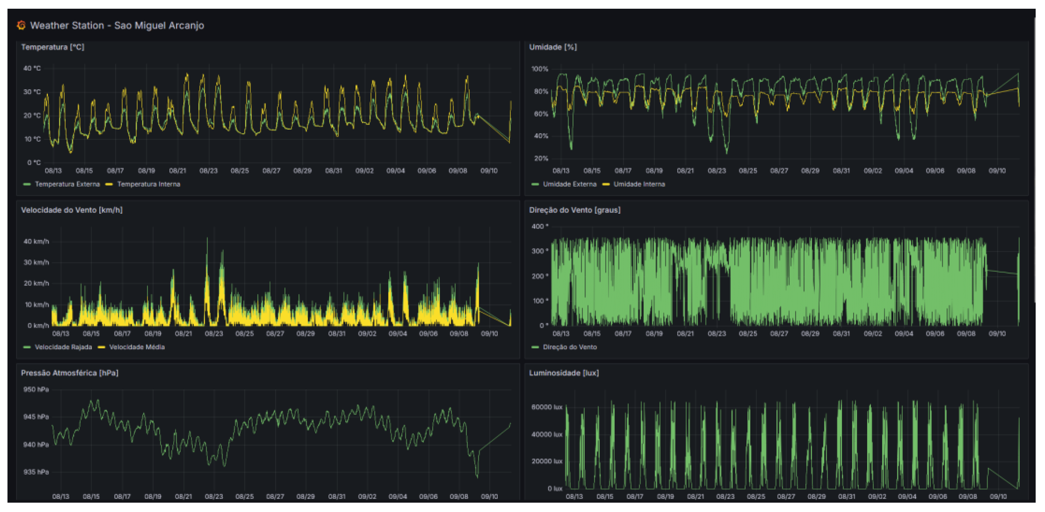
Task: Open the Velocidade do Vento panel menu
Action: click(72, 210)
